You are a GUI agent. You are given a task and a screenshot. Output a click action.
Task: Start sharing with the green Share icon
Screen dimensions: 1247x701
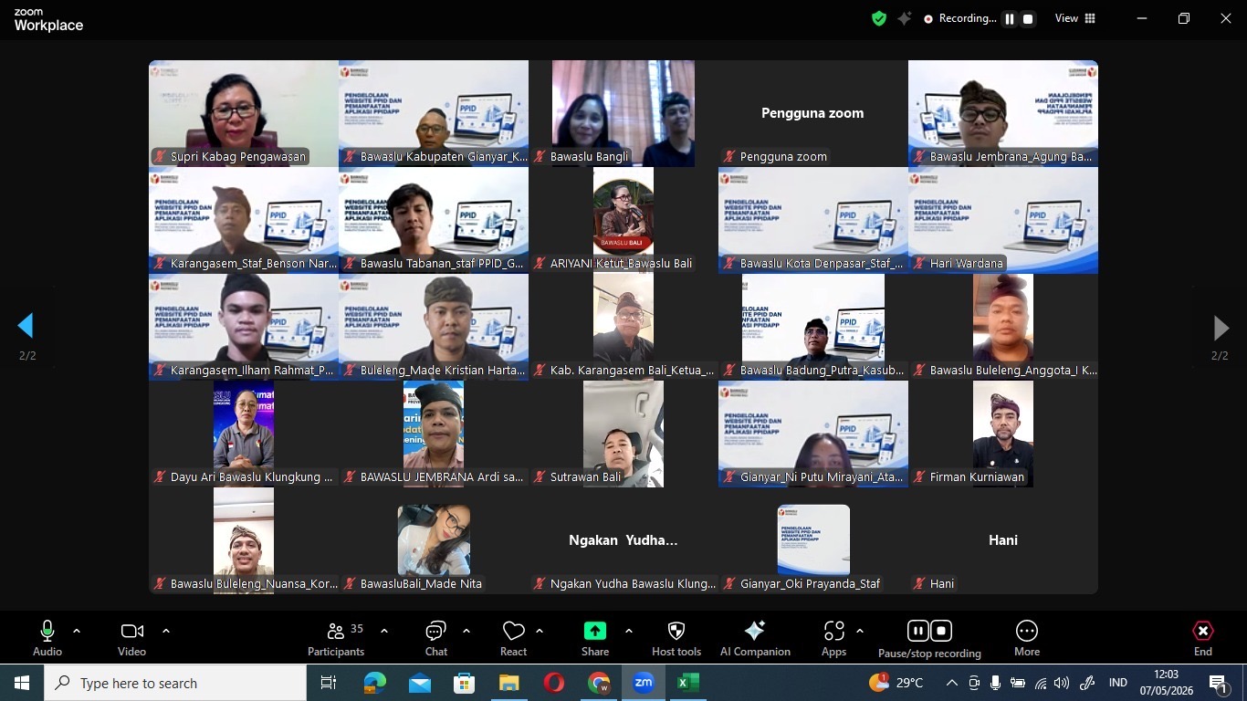[595, 631]
